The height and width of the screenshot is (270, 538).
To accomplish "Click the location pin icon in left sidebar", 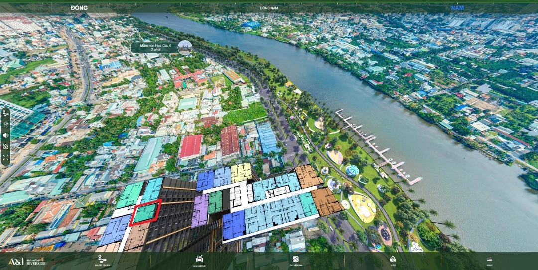I will pos(6,113).
